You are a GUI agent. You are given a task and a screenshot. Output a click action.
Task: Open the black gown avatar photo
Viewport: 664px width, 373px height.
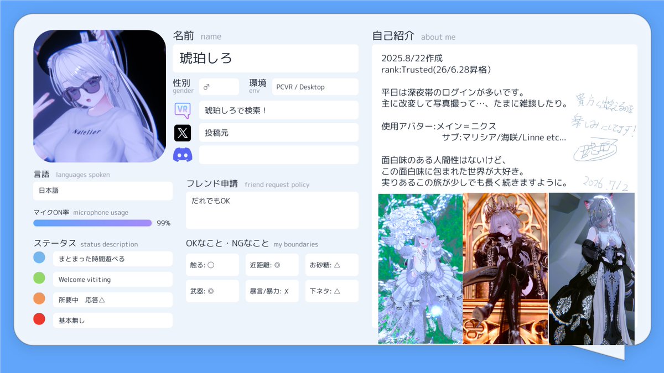click(x=592, y=269)
